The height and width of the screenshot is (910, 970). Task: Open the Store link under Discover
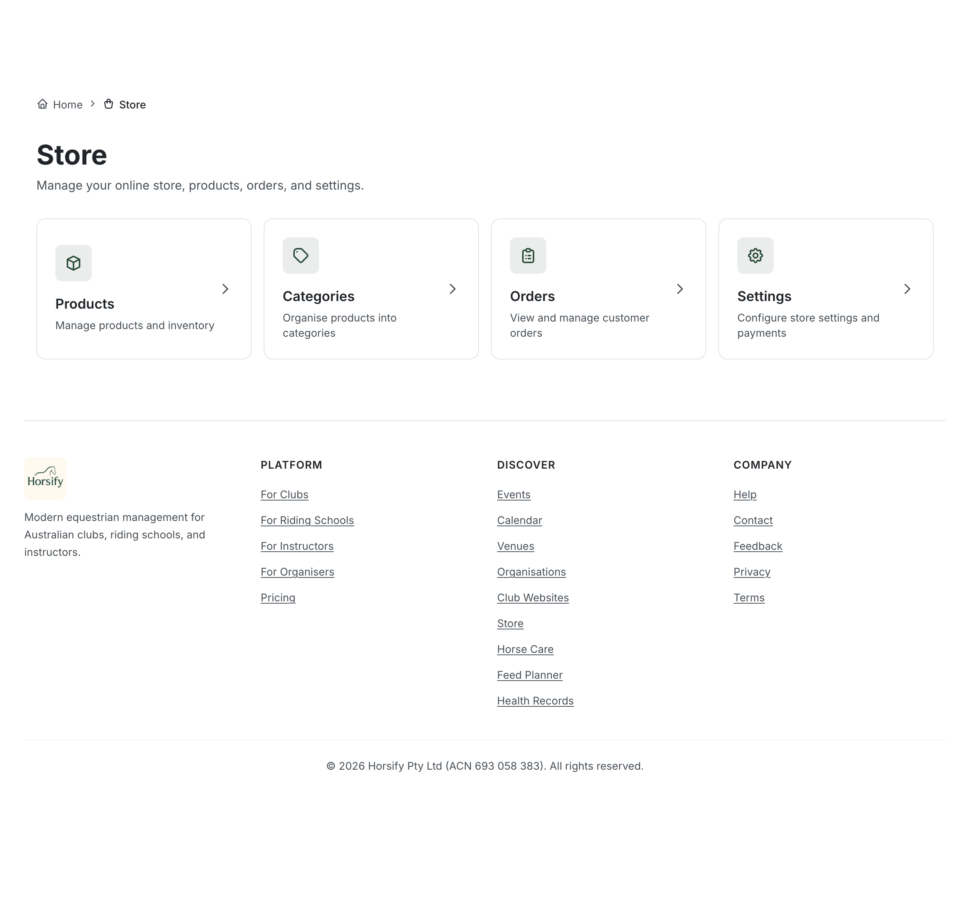[x=510, y=623]
